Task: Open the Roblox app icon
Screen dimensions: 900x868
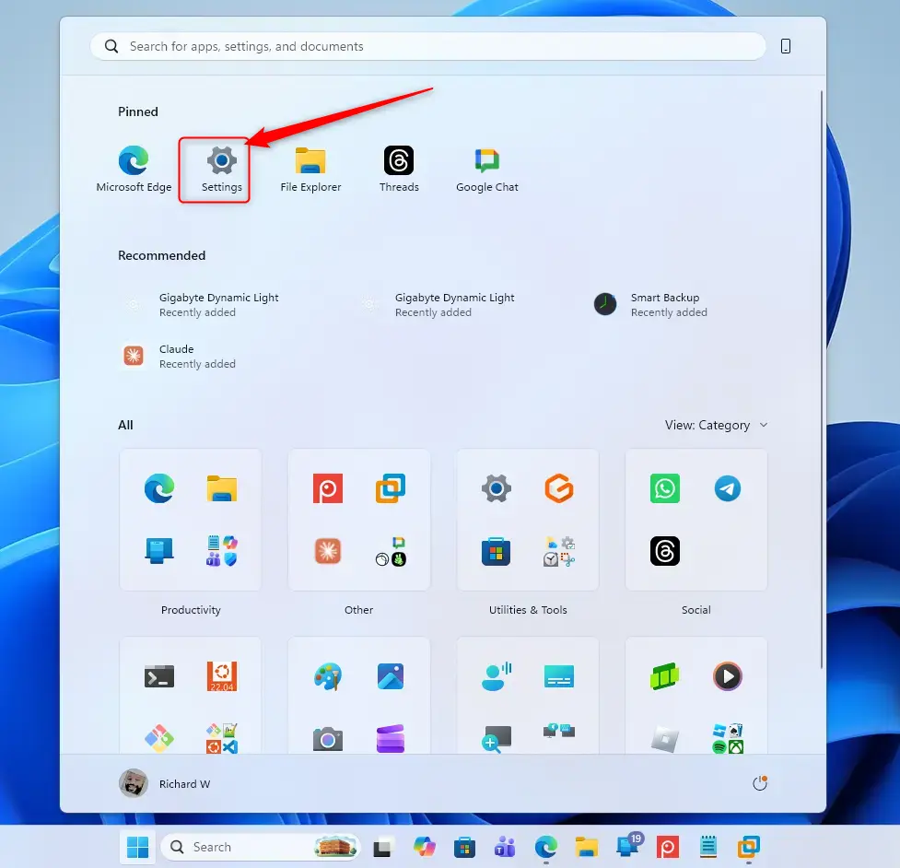Action: point(665,739)
